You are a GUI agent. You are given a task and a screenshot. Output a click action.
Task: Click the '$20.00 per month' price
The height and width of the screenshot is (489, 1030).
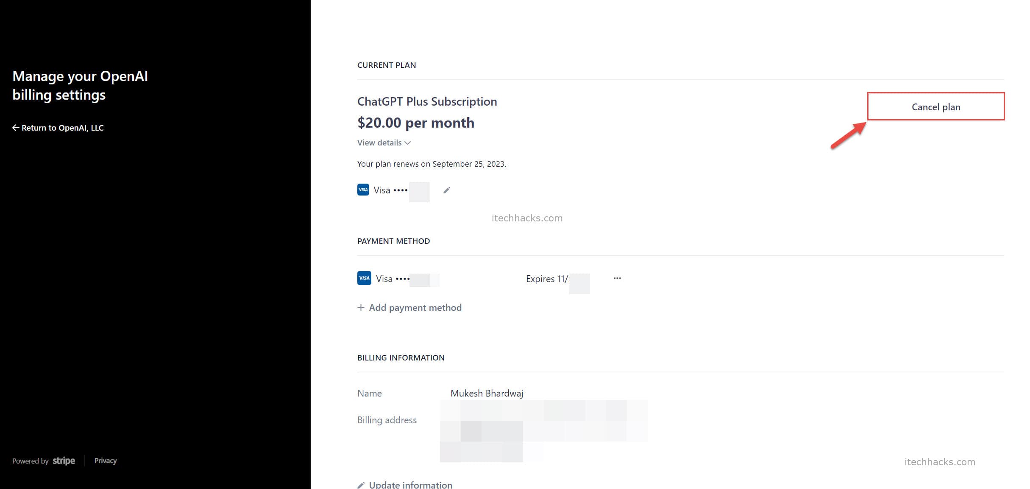(416, 123)
